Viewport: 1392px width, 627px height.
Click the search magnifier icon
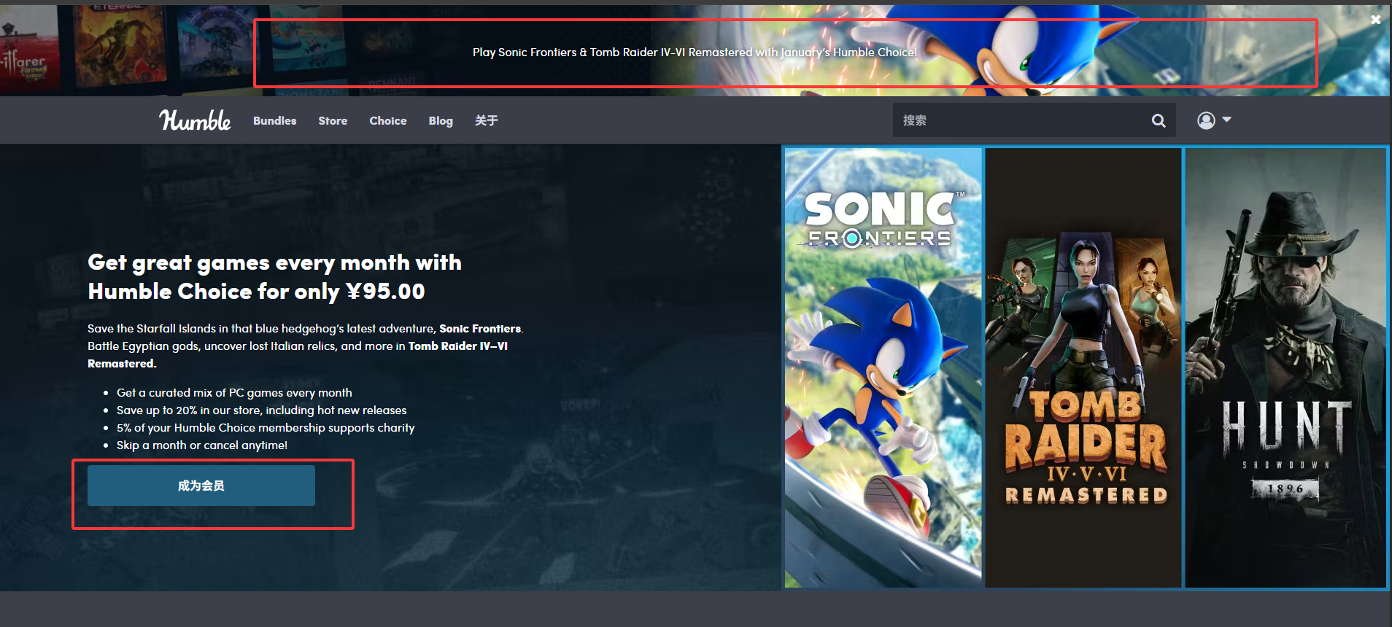tap(1158, 120)
